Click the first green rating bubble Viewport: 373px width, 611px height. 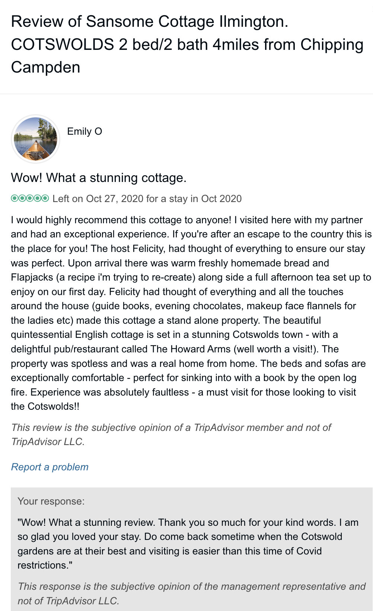pyautogui.click(x=15, y=198)
